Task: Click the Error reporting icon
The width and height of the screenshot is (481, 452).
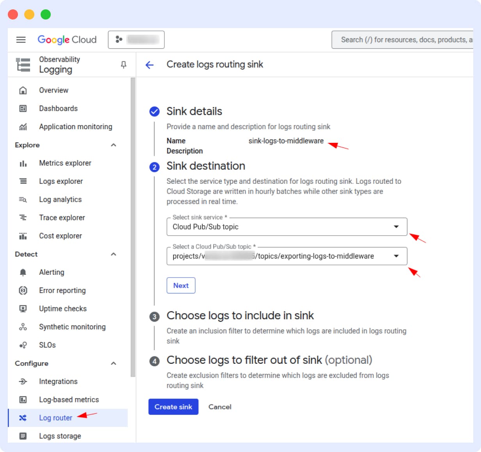Action: point(23,290)
